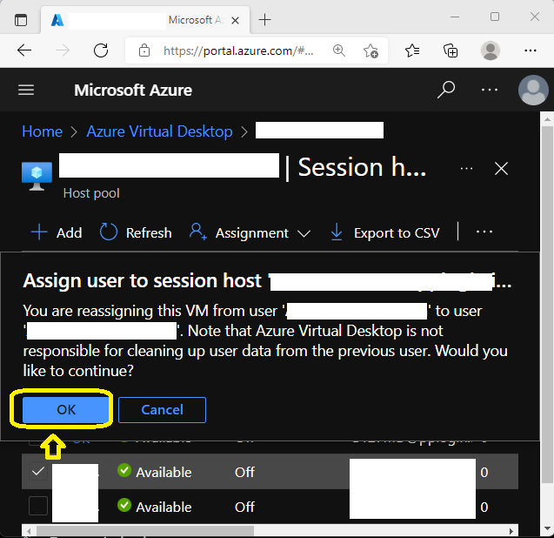The height and width of the screenshot is (538, 554).
Task: Click Off value in bottom row
Action: coord(244,507)
